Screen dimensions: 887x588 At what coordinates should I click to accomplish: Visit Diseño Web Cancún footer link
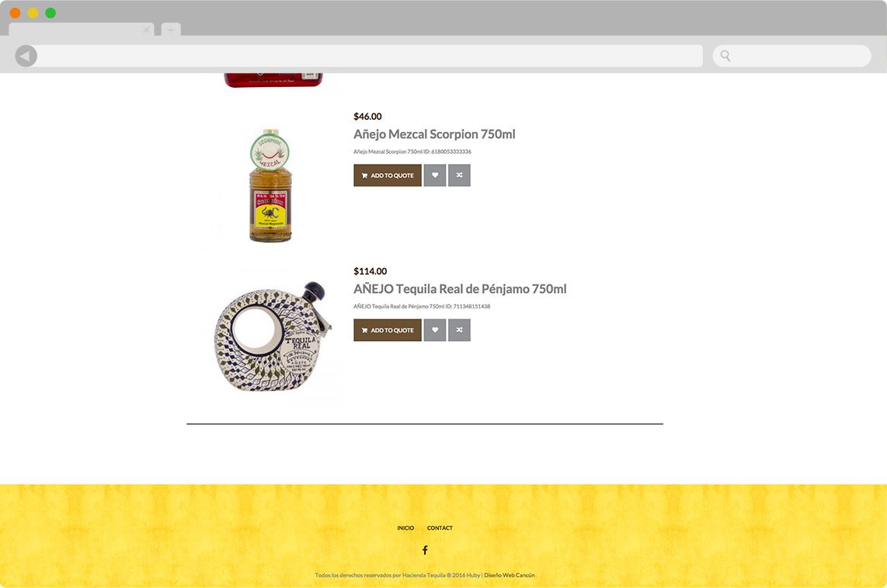[509, 575]
